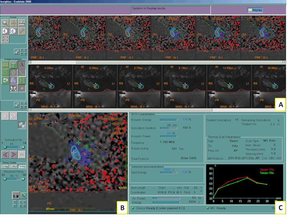The width and height of the screenshot is (288, 217).
Task: Click the Replay button in top bar
Action: pyautogui.click(x=255, y=10)
